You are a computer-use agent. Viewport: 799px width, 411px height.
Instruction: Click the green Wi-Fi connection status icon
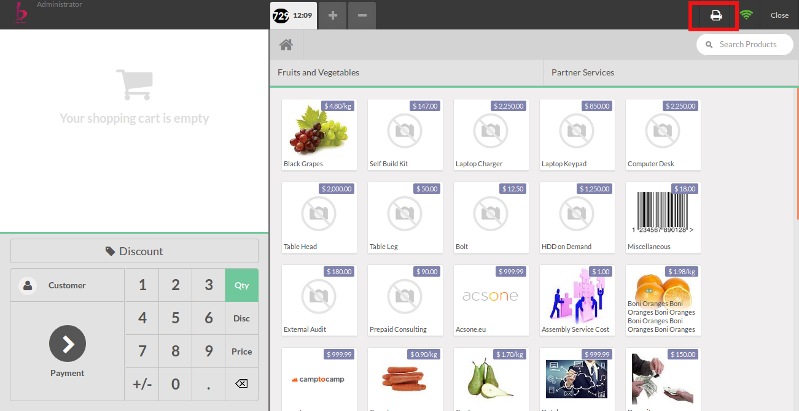[x=746, y=15]
